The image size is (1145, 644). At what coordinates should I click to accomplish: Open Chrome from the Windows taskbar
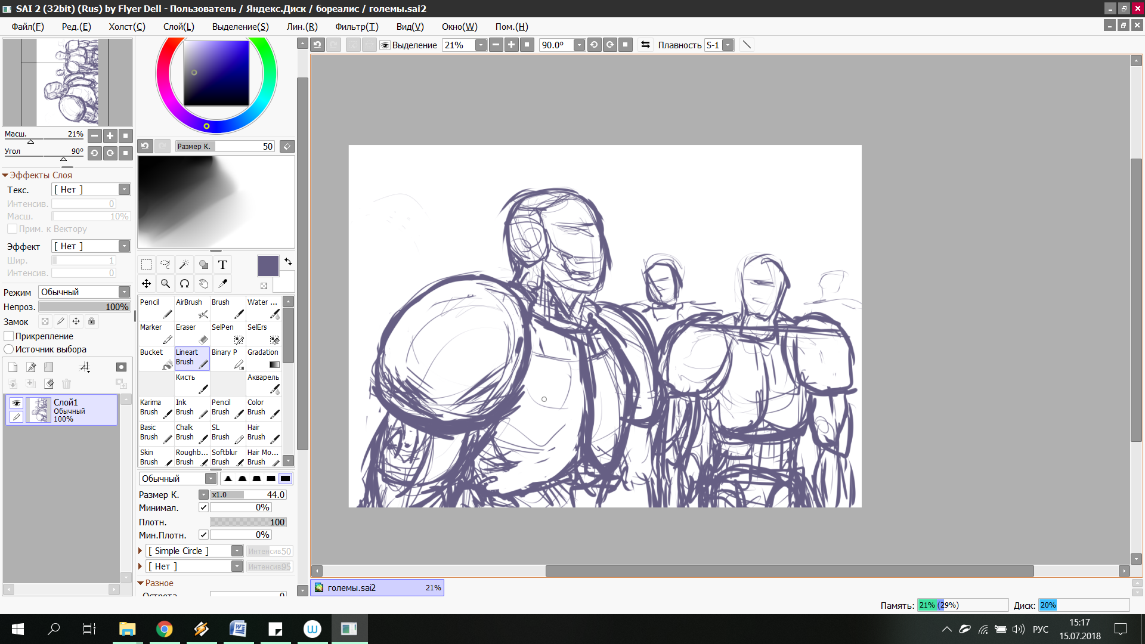pos(164,629)
